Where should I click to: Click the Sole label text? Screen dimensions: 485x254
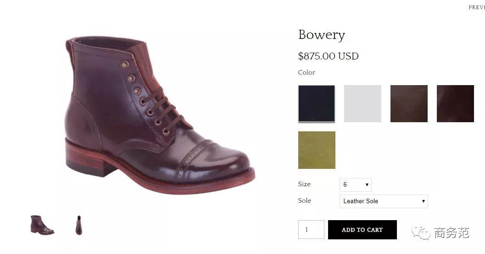(304, 200)
